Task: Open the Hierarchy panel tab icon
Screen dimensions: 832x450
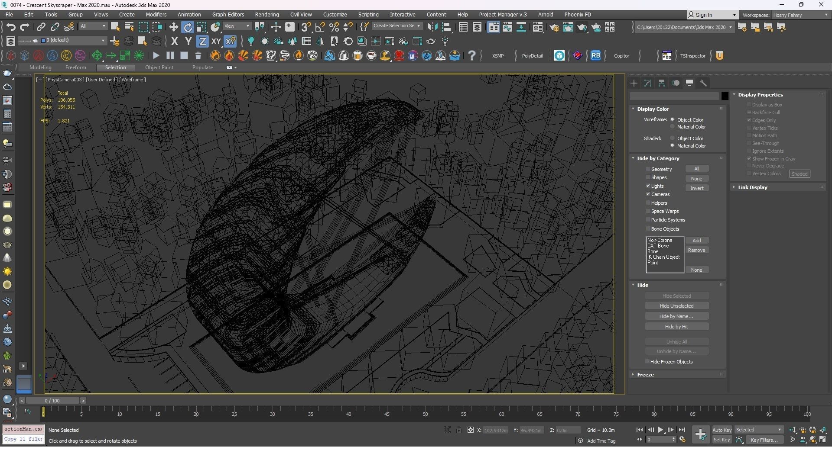Action: coord(662,83)
